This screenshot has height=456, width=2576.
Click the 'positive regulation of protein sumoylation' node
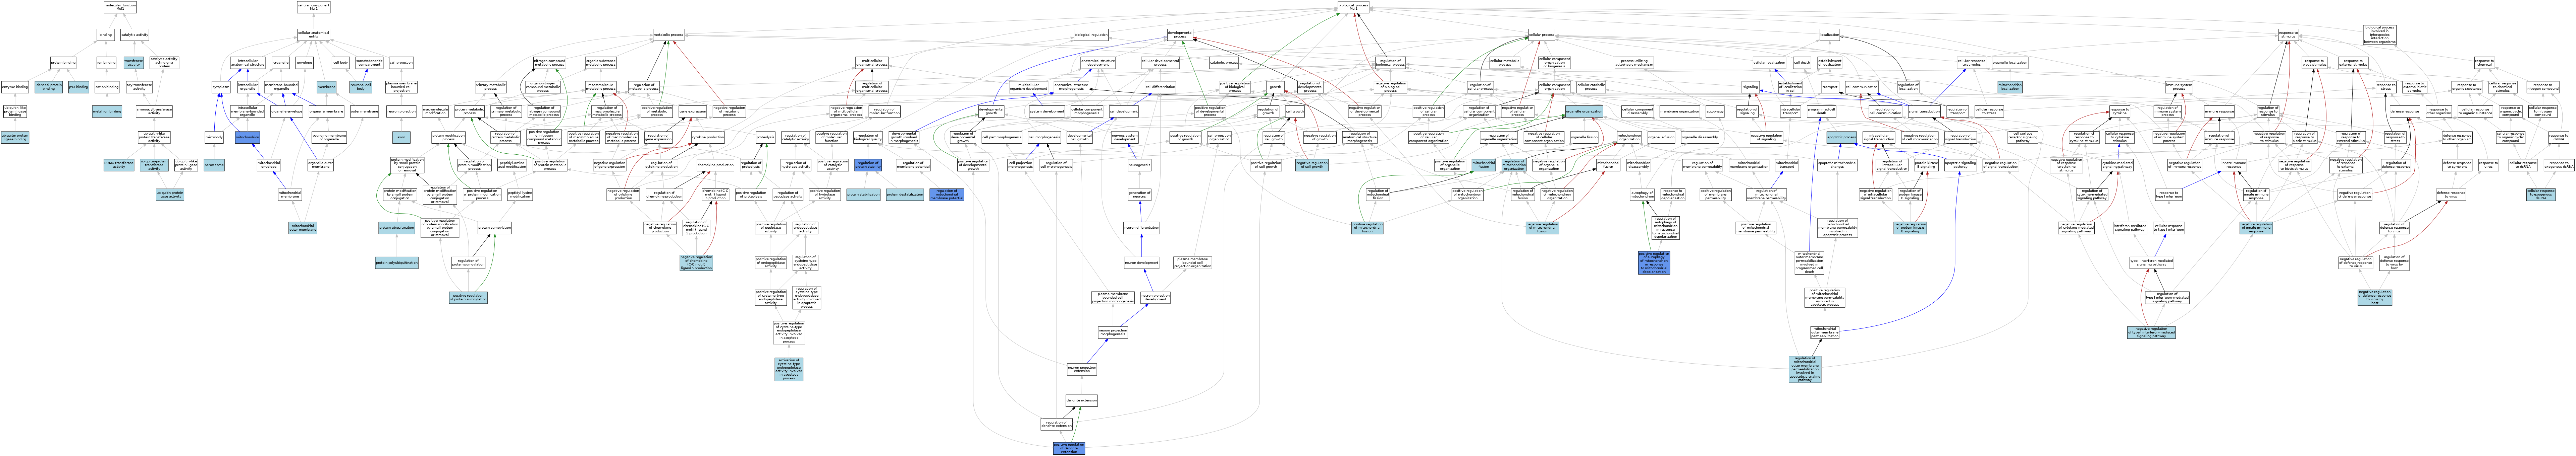[x=468, y=297]
